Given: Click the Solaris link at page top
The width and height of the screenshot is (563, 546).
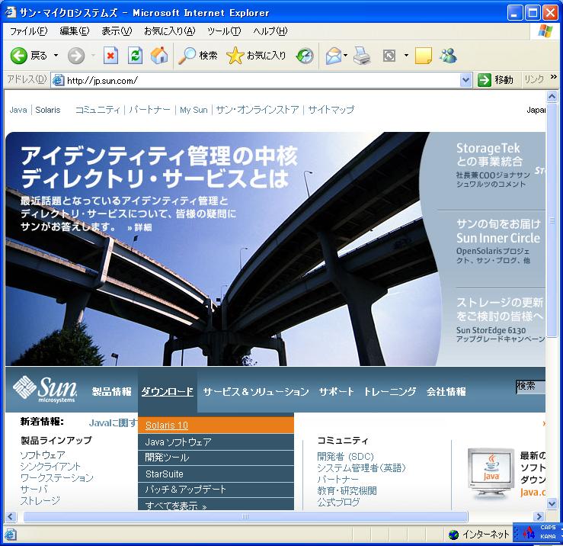Looking at the screenshot, I should 48,110.
